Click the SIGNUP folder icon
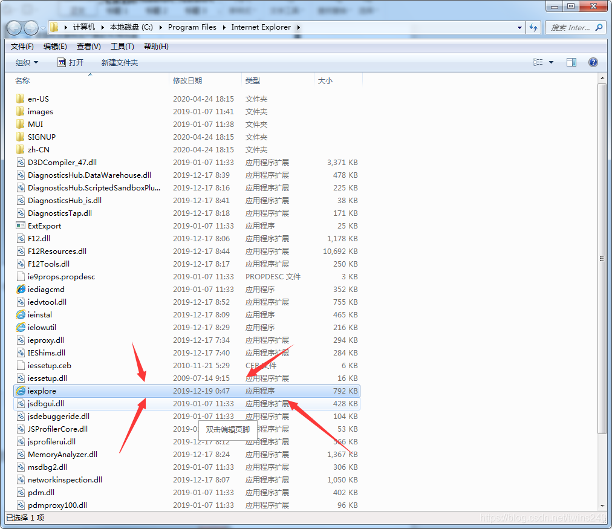The image size is (612, 529). coord(21,137)
